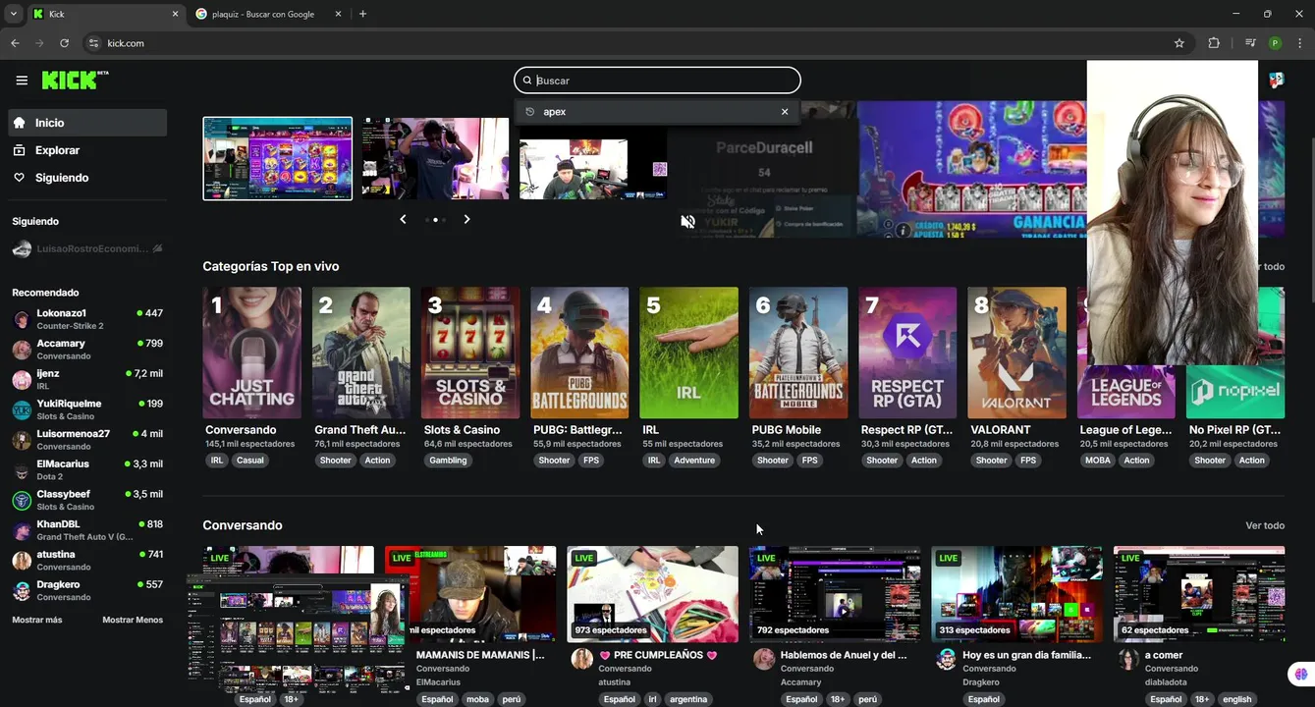Click argentina tag on atustina stream
The height and width of the screenshot is (707, 1315).
point(688,699)
